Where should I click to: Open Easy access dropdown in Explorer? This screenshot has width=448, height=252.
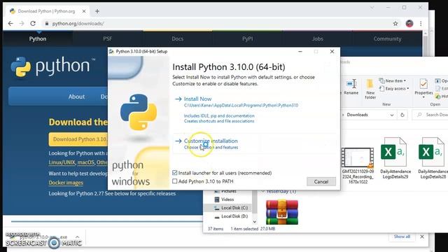pyautogui.click(x=394, y=89)
